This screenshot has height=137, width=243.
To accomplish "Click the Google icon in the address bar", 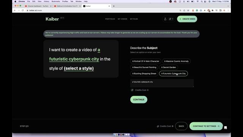I will point(180,10).
